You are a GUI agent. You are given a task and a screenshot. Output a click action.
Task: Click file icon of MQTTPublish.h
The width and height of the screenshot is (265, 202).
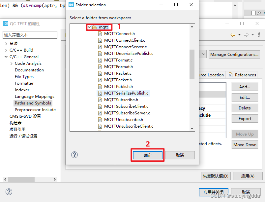pyautogui.click(x=100, y=87)
